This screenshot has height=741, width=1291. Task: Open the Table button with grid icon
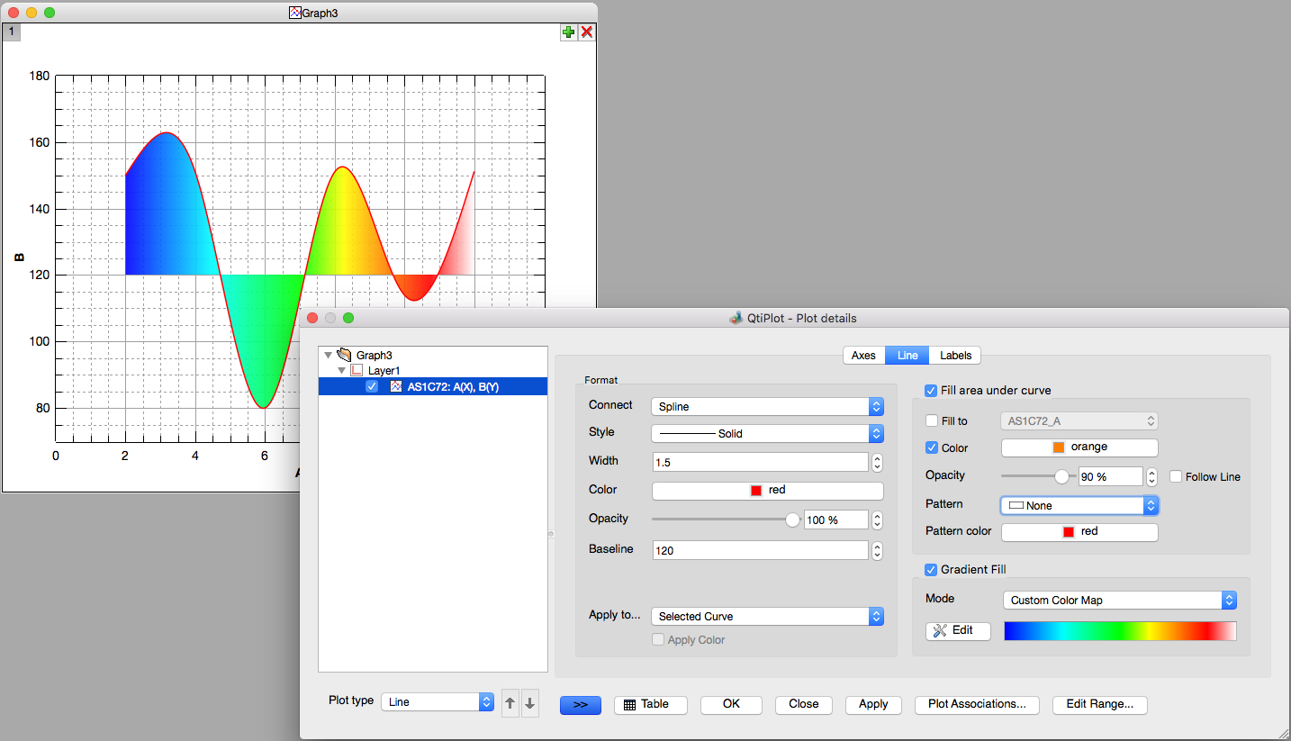650,705
